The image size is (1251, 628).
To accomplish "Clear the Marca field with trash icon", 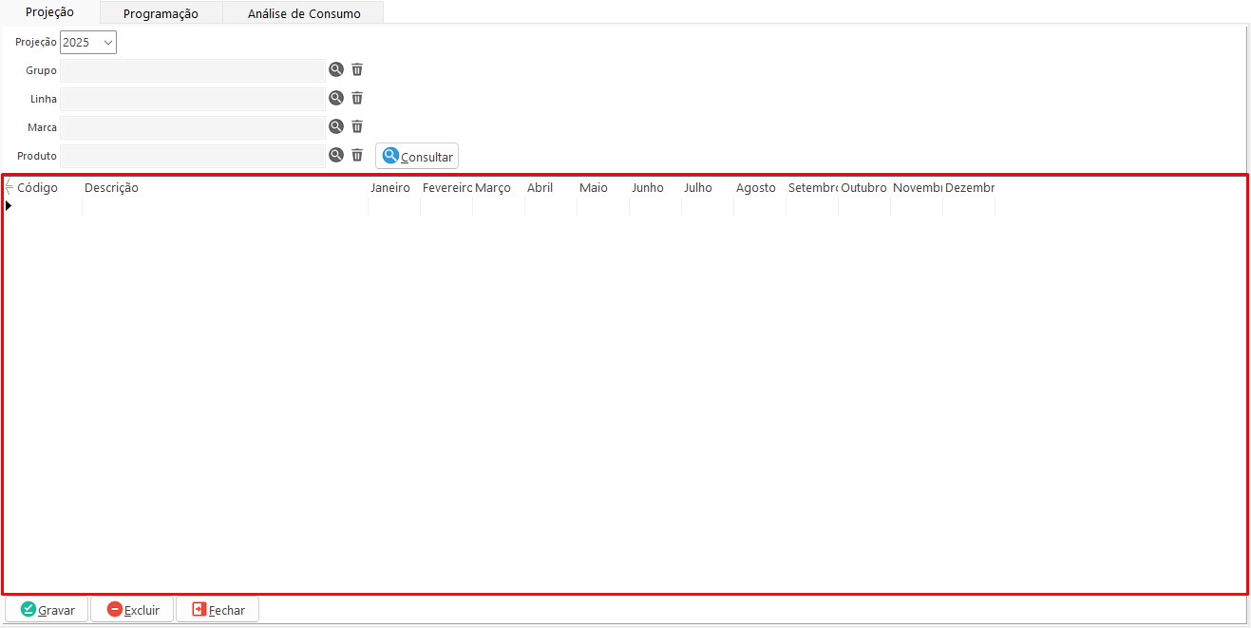I will [x=357, y=126].
